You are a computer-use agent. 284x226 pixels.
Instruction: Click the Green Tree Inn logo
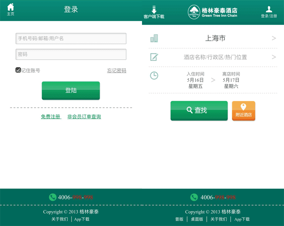pyautogui.click(x=194, y=12)
